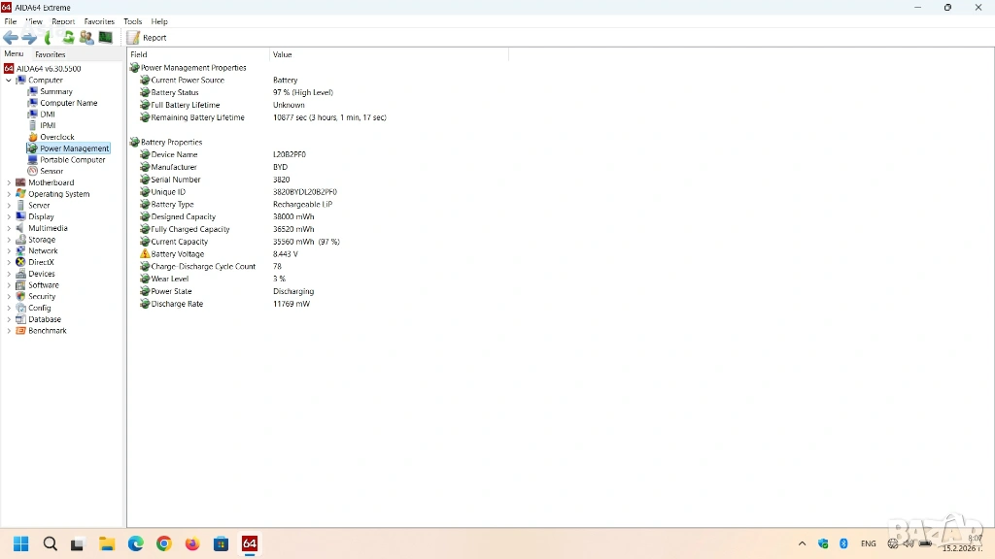This screenshot has width=995, height=559.
Task: Select the Overclock flame icon in tree
Action: coord(32,137)
